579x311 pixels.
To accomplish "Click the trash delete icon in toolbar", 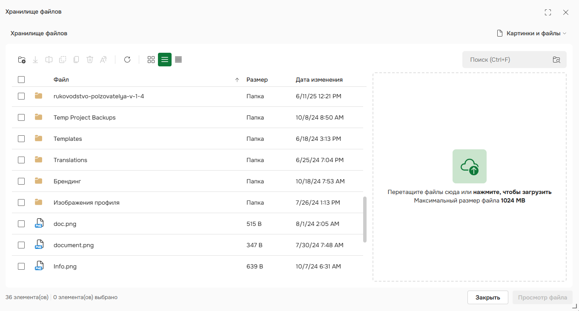I will coord(90,60).
